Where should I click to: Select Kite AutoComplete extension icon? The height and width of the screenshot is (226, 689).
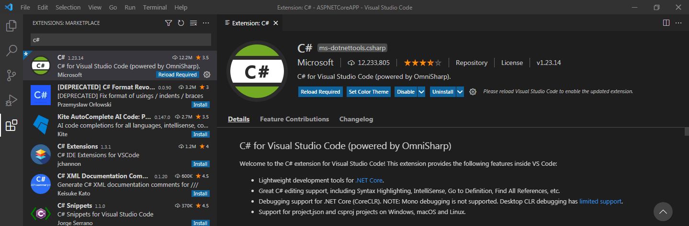(x=40, y=124)
